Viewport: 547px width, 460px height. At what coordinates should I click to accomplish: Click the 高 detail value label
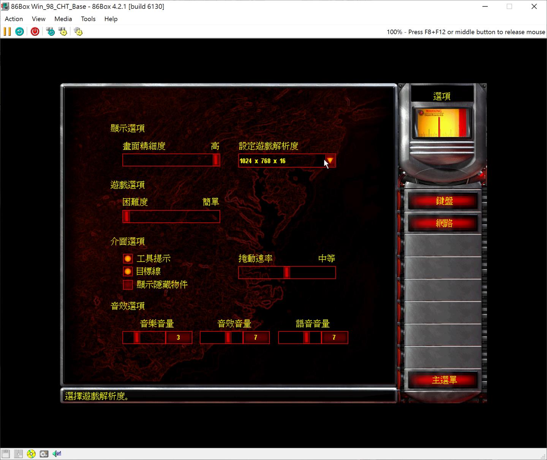click(215, 146)
